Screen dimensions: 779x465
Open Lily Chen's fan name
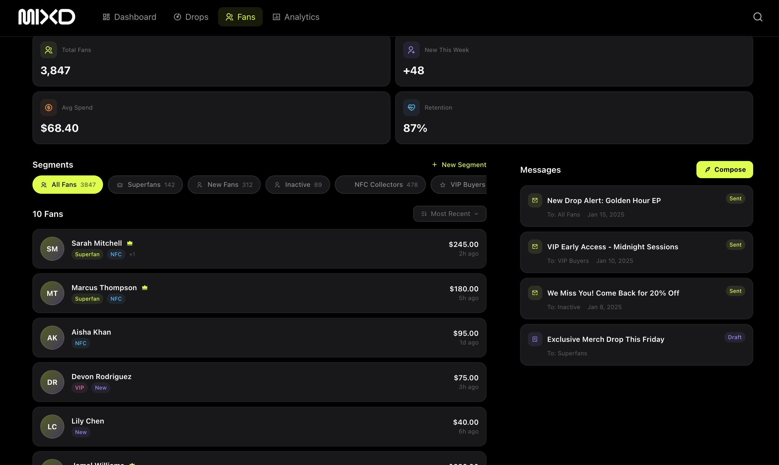pos(88,421)
